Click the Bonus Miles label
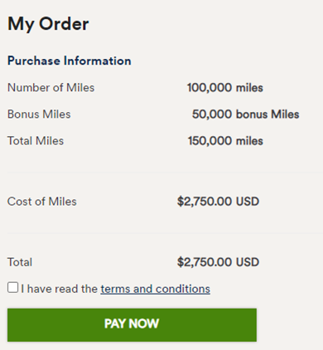The height and width of the screenshot is (350, 323). coord(39,114)
